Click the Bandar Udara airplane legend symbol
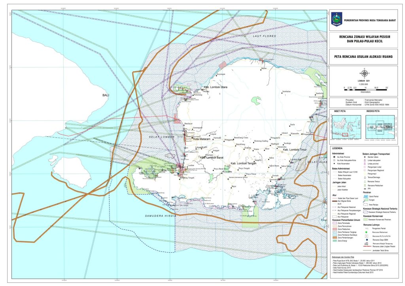Screen dimensions: 405x286 point(366,157)
